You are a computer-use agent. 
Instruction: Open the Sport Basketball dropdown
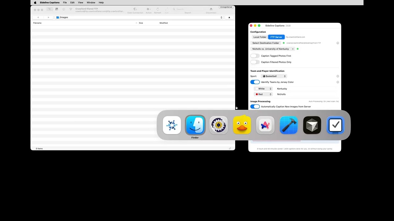[274, 76]
